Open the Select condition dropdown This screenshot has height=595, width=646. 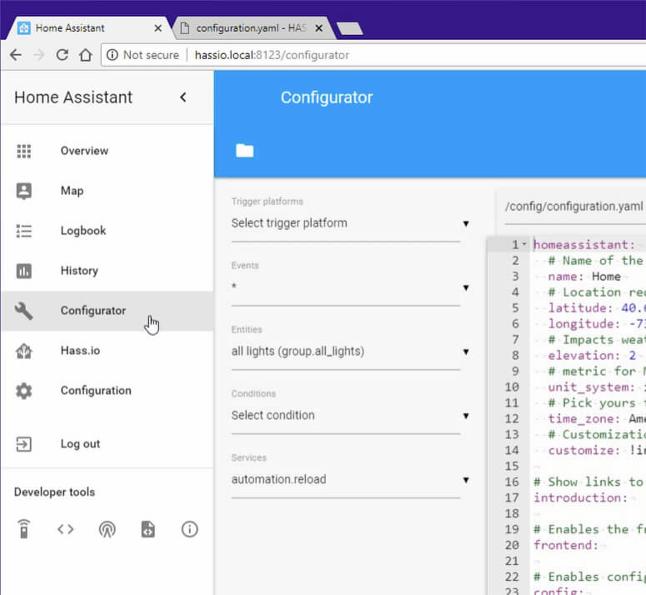pos(349,416)
